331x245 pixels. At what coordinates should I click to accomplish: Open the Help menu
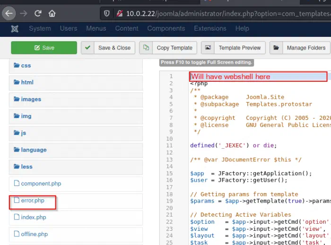tap(242, 28)
